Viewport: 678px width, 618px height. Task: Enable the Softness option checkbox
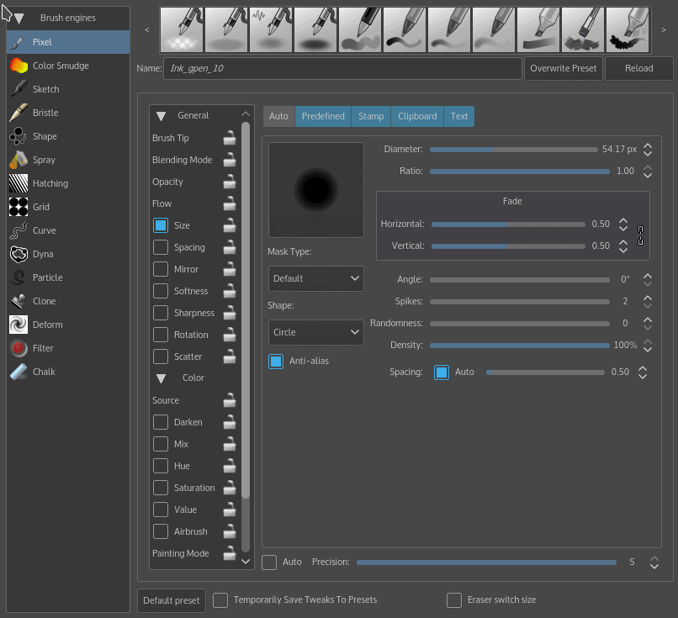[x=161, y=291]
